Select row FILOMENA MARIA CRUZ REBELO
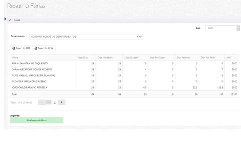Screen dimensions: 241x155 click(124, 81)
